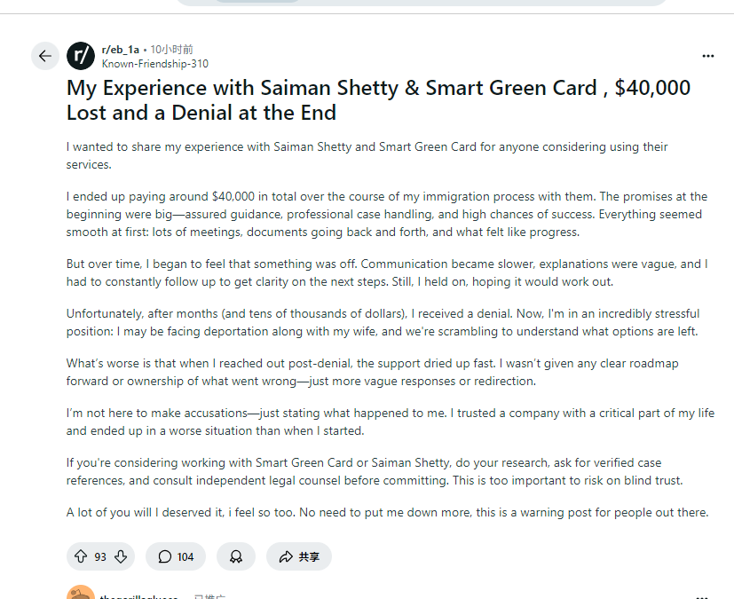Downvote the Smart Green Card post

(121, 556)
